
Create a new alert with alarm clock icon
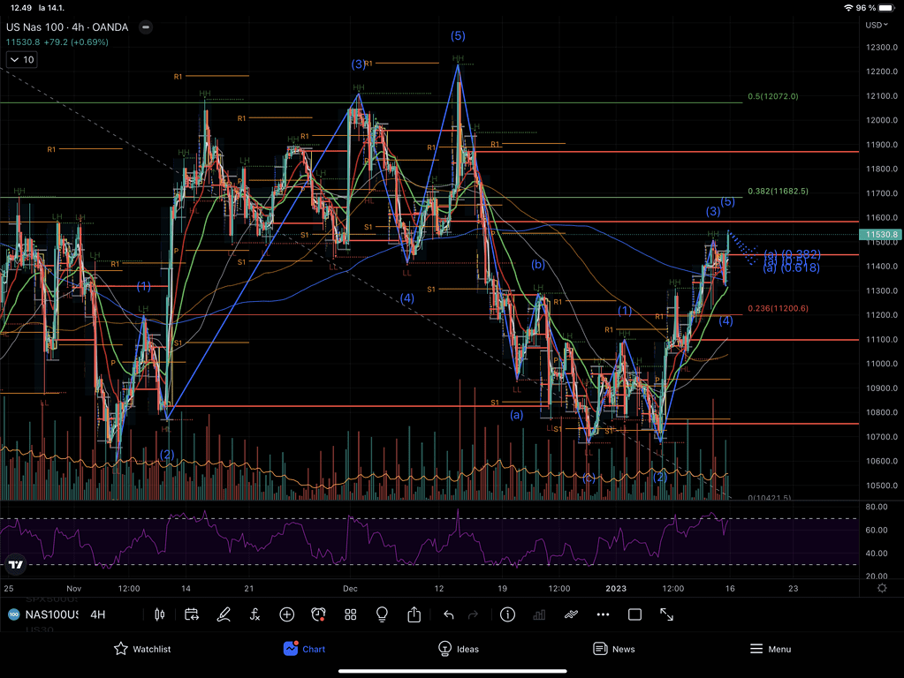click(x=318, y=614)
